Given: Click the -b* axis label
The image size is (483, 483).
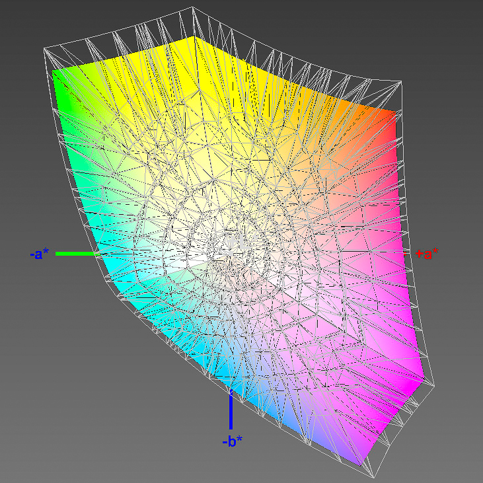Looking at the screenshot, I should [x=233, y=442].
